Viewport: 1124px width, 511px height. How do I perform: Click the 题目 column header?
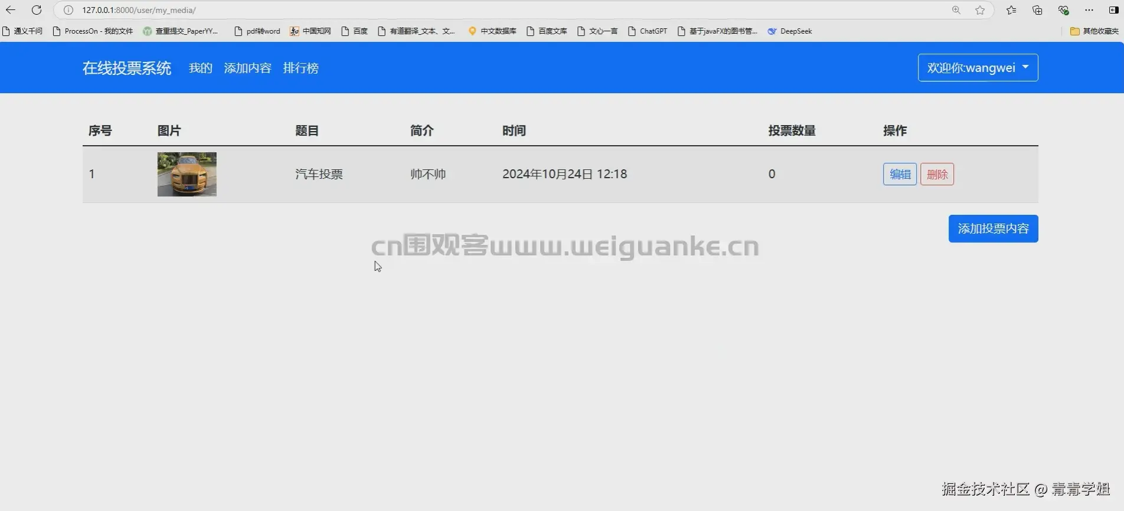coord(307,130)
